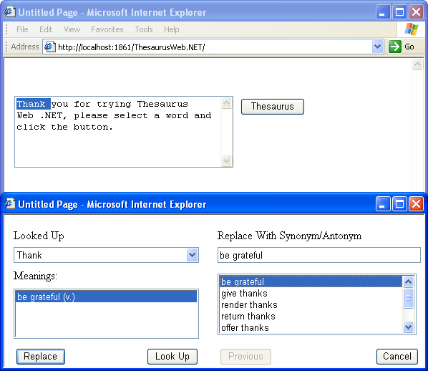
Task: Click the IE icon in thesaurus dialog title bar
Action: click(x=10, y=204)
